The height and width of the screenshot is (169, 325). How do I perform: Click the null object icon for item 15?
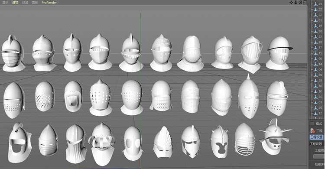[315, 53]
